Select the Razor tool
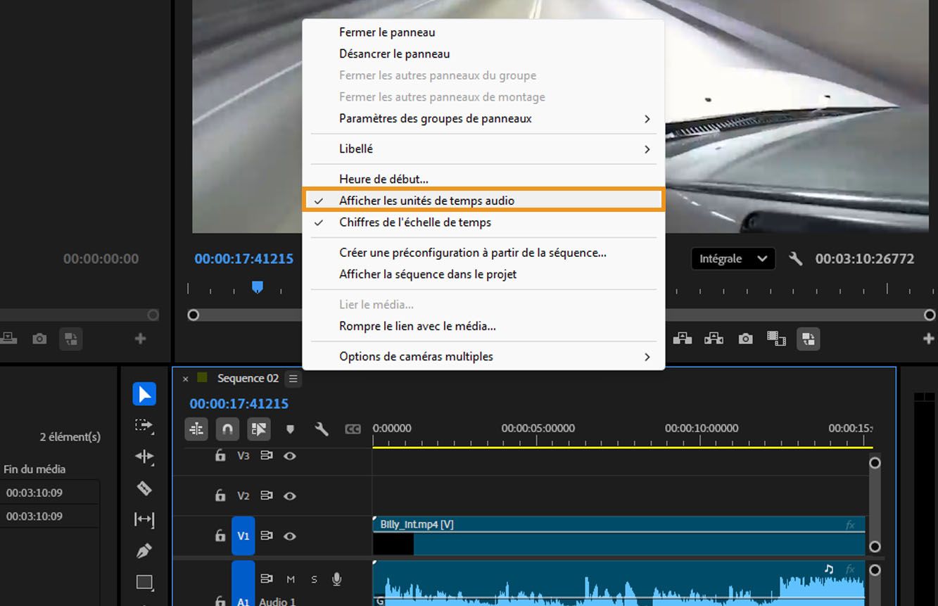The width and height of the screenshot is (938, 606). (x=144, y=488)
